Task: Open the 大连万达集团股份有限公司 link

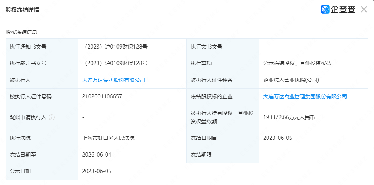Action: click(x=113, y=80)
